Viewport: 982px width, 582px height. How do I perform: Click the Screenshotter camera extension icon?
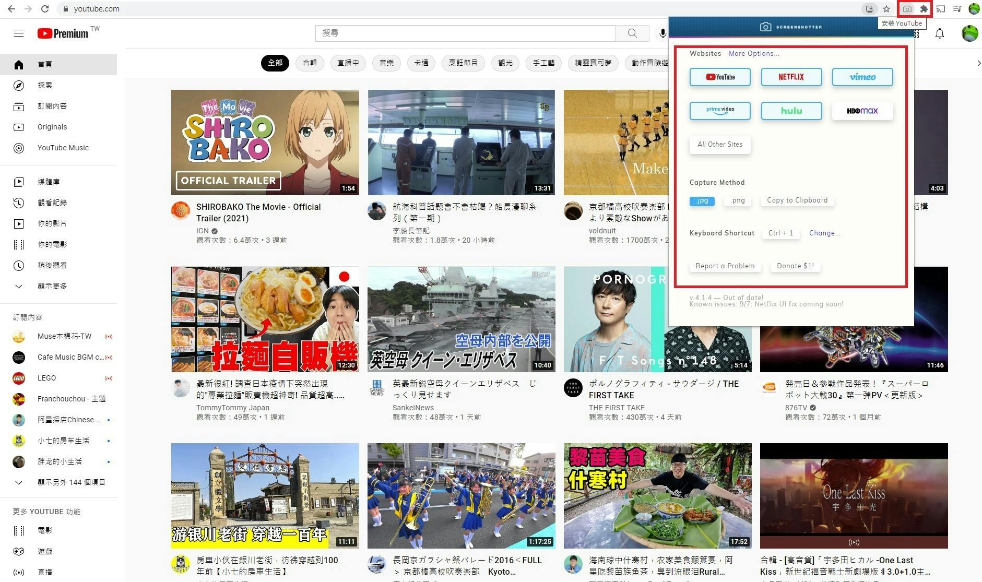(907, 9)
